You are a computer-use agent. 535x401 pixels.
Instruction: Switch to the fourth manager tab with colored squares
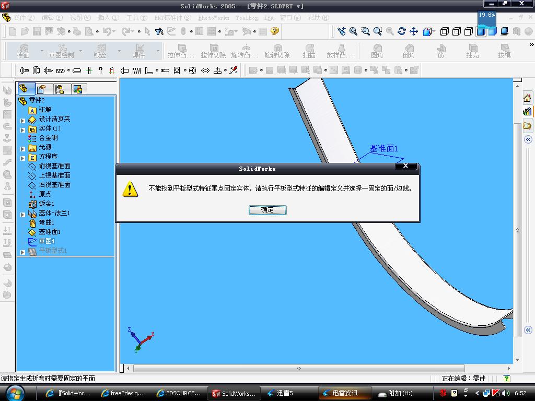[x=78, y=89]
